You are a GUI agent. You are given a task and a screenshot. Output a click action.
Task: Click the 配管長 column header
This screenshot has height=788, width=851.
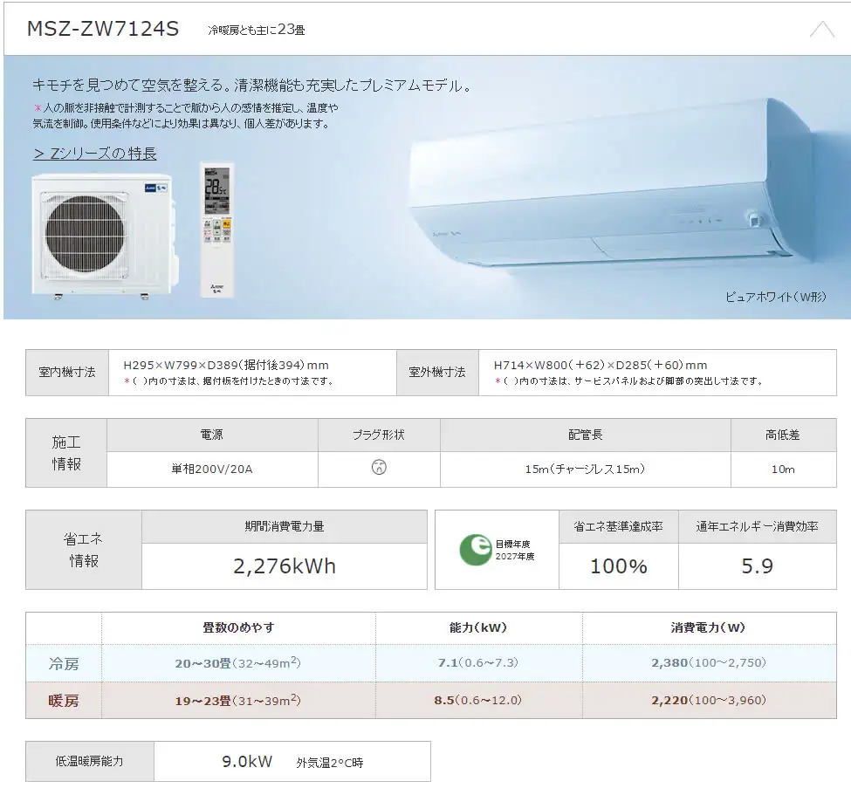[586, 435]
